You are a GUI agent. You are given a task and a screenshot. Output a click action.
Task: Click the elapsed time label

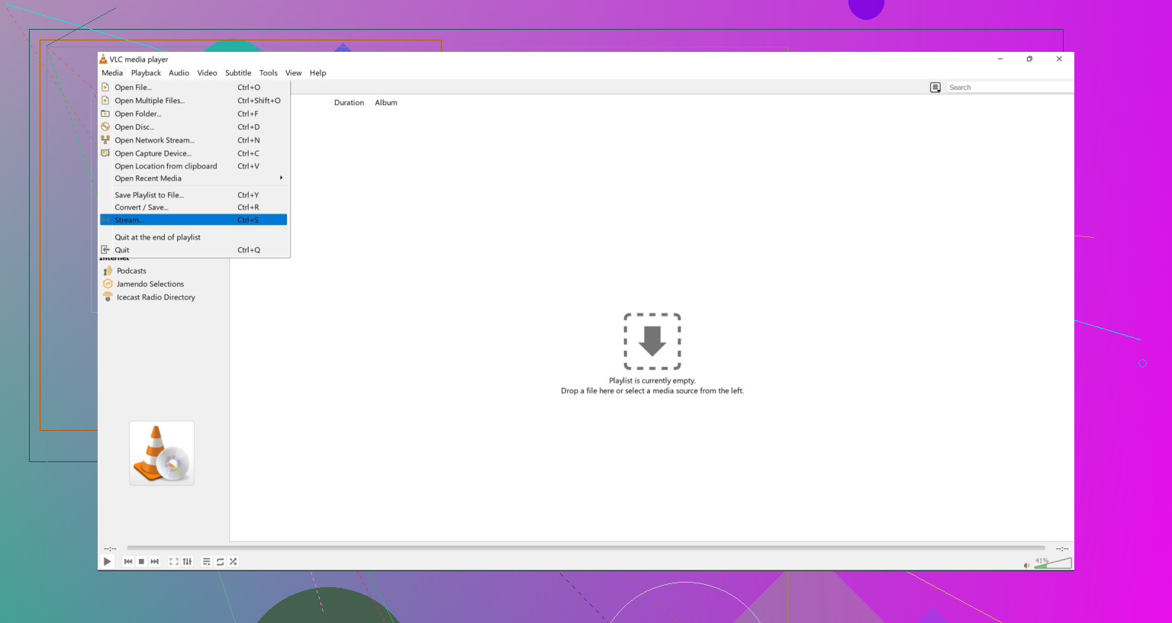[110, 548]
